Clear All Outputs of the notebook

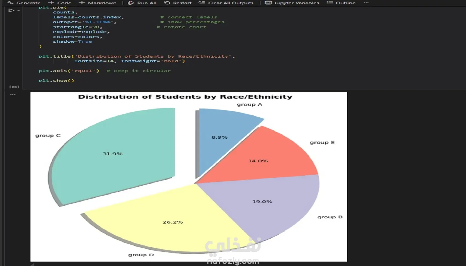(x=226, y=3)
